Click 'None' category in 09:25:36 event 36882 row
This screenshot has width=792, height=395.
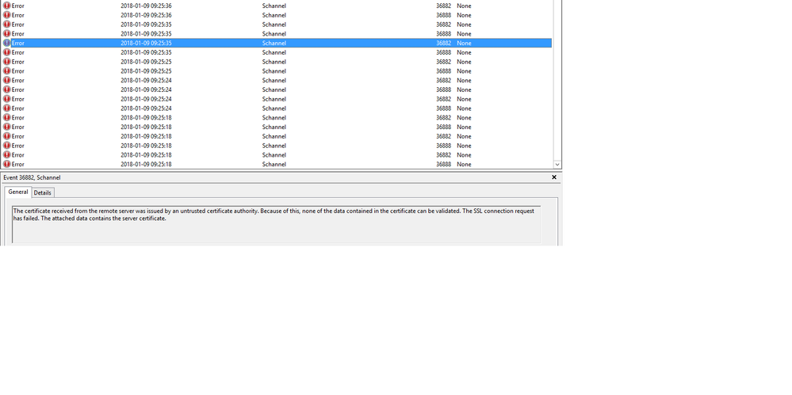point(464,6)
